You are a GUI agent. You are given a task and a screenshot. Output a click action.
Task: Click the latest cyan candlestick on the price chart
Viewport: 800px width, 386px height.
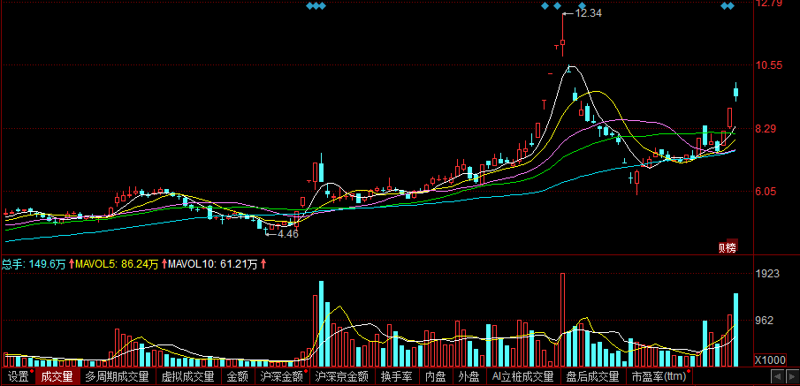(736, 92)
